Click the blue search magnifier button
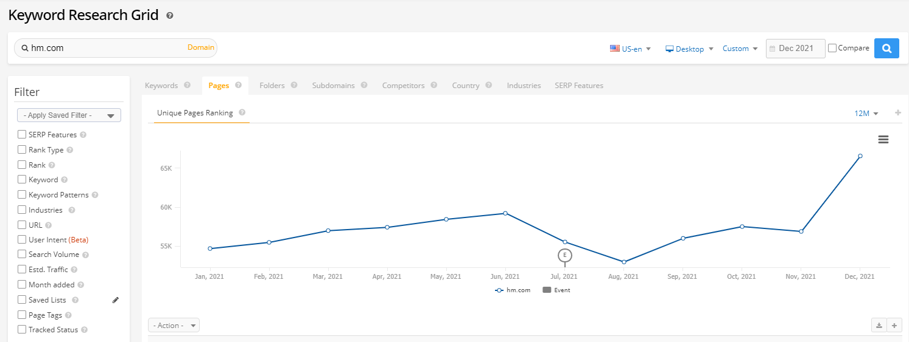This screenshot has height=342, width=909. tap(886, 49)
